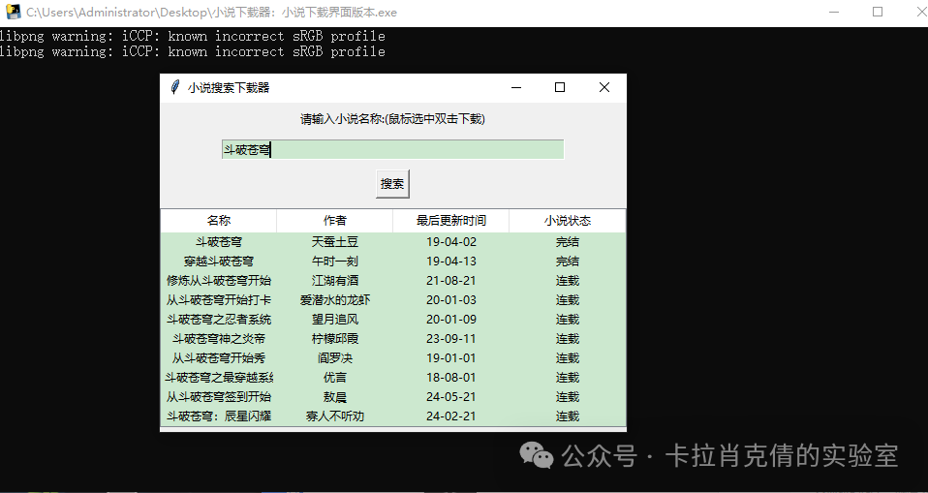Click the 小说状态 column header

[567, 221]
